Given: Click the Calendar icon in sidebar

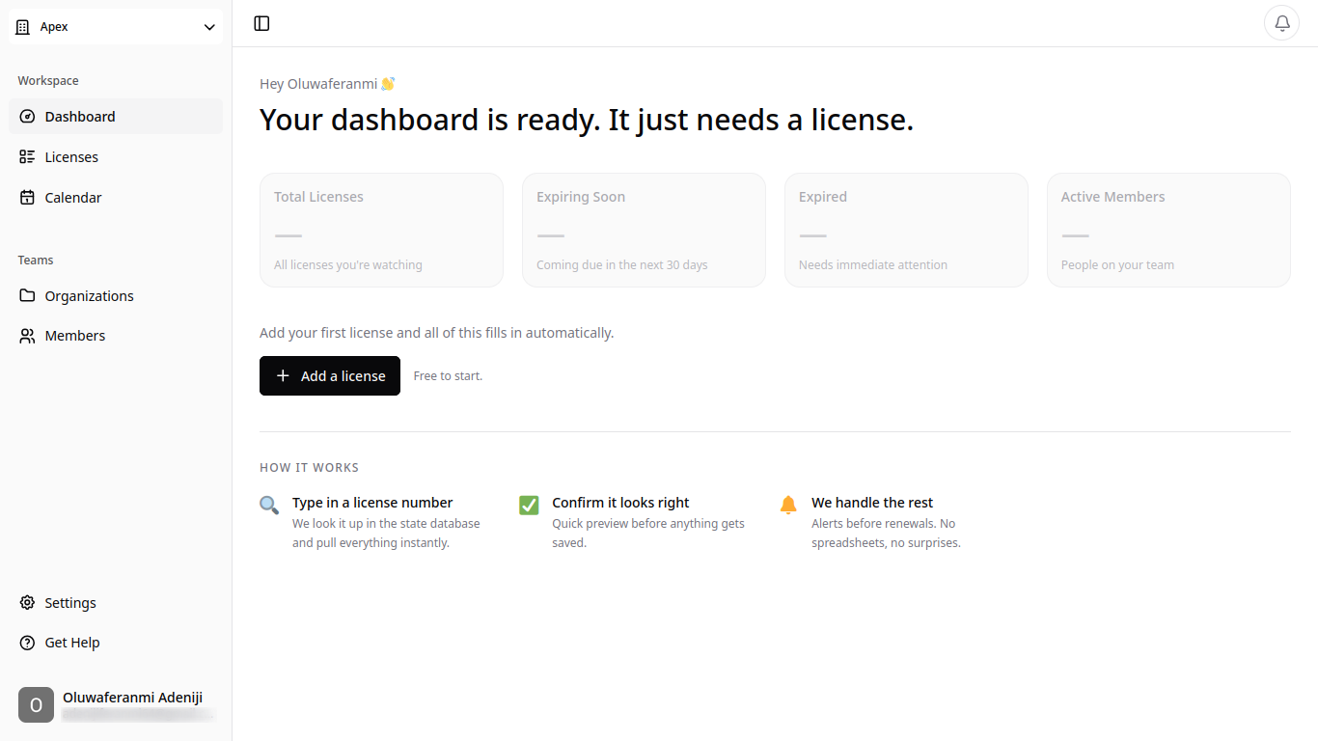Looking at the screenshot, I should pyautogui.click(x=27, y=198).
